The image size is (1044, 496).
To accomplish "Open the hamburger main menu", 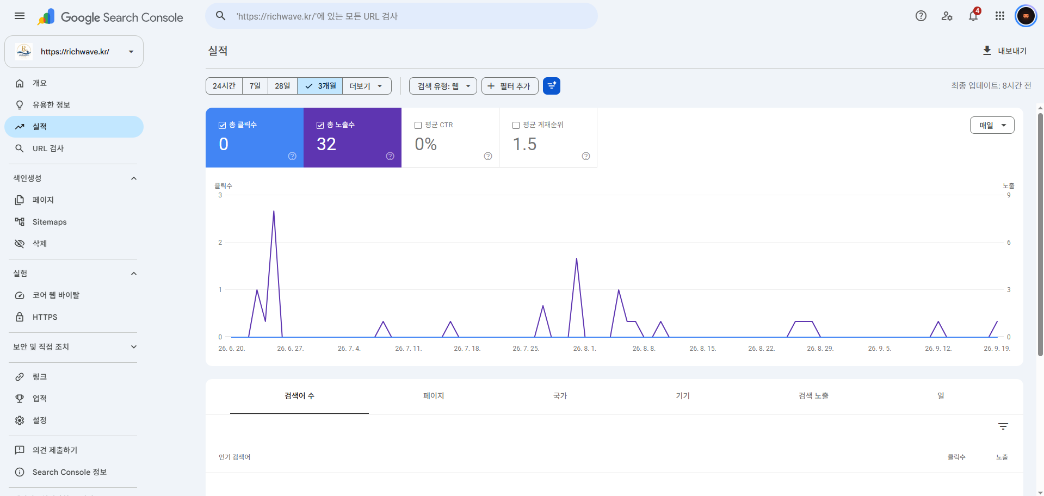I will [x=20, y=16].
